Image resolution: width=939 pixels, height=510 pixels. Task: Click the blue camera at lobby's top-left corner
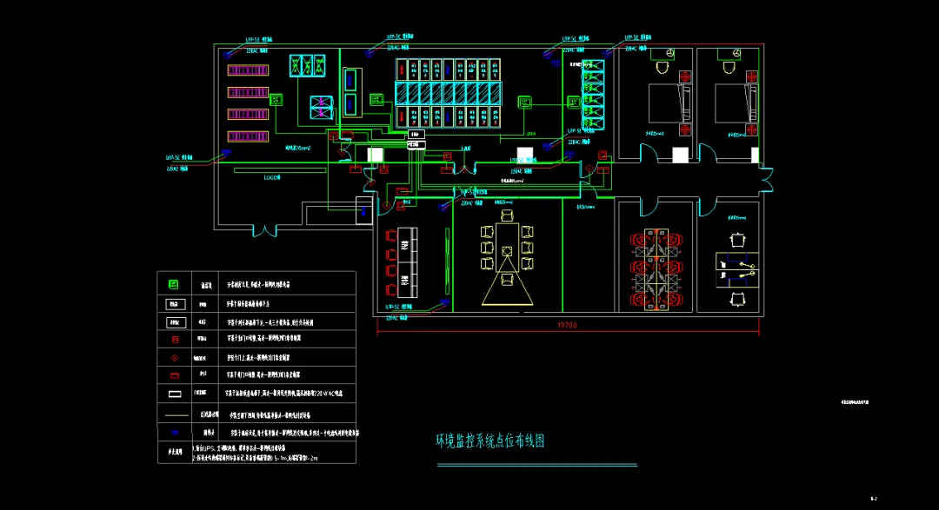click(227, 55)
